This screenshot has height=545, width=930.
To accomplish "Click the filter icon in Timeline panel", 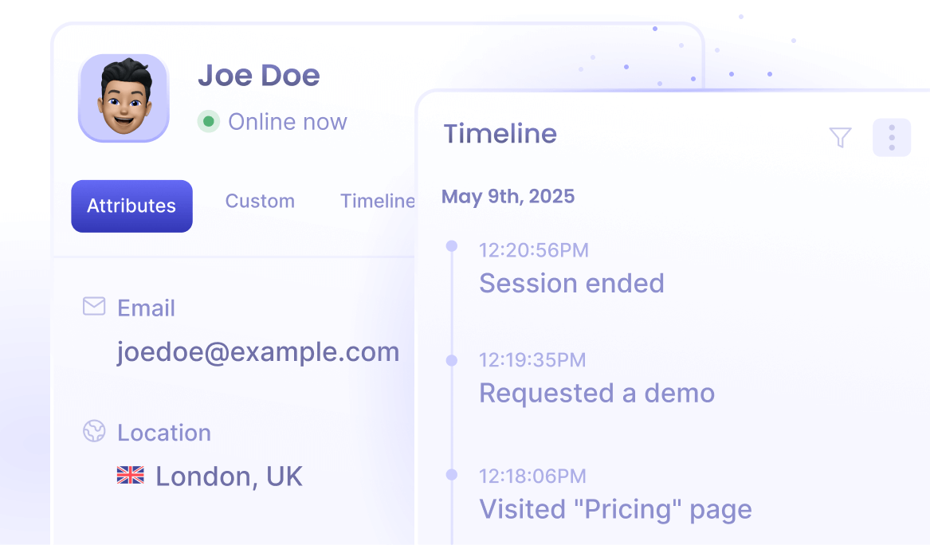I will coord(840,138).
